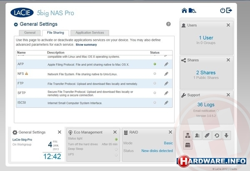Click the RAID panel disks icon
Screen dimensions: 250x171
[x=126, y=132]
